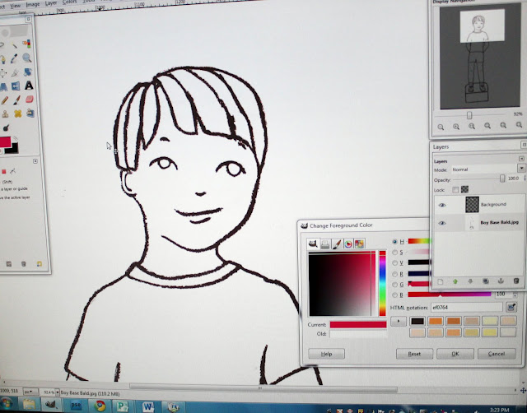
Task: Toggle lock pixels checkbox in Layers
Action: click(x=455, y=190)
